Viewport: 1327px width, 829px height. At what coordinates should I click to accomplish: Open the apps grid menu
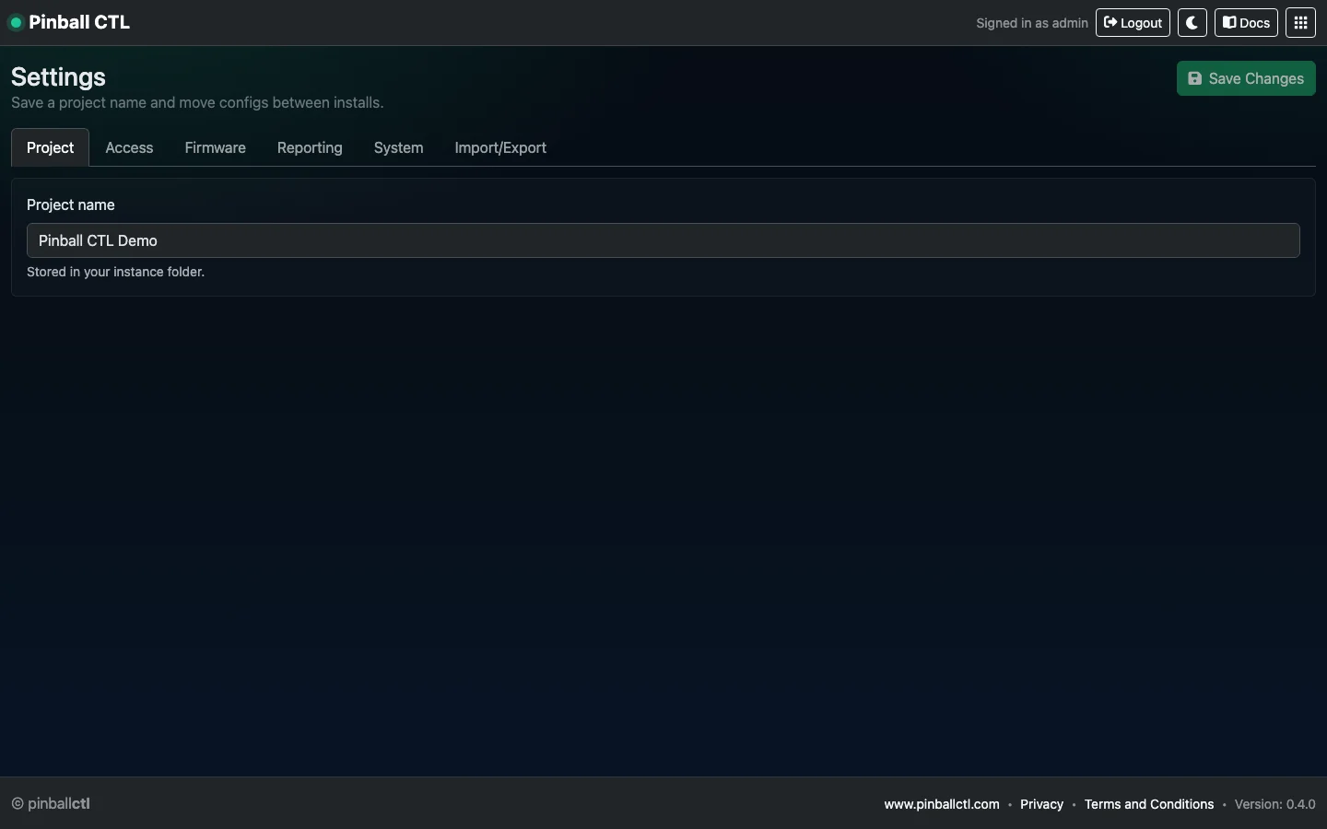pyautogui.click(x=1301, y=22)
